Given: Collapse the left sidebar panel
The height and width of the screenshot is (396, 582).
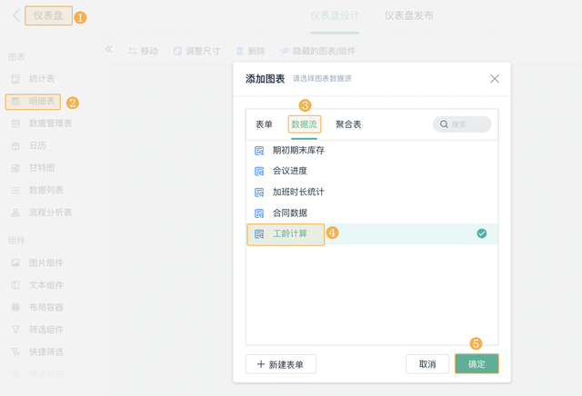Looking at the screenshot, I should (108, 49).
